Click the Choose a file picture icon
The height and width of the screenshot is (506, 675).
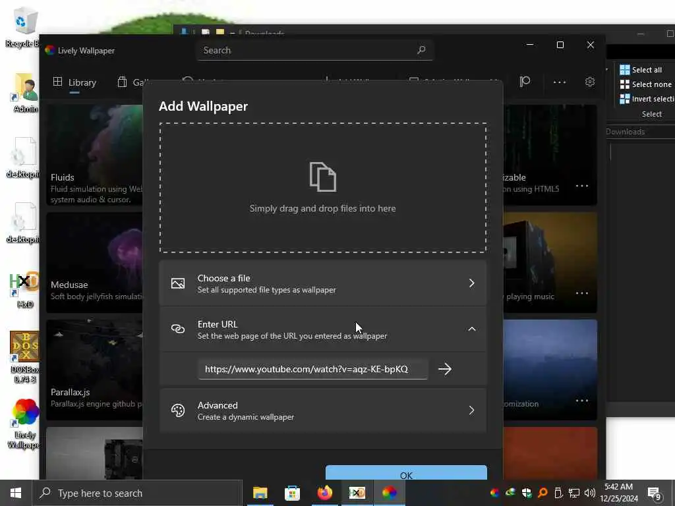coord(178,283)
